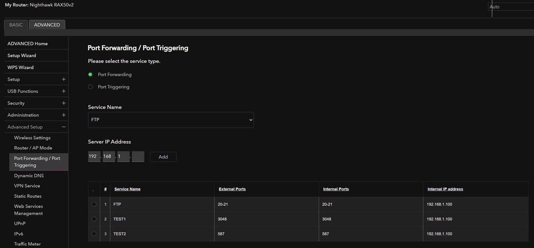Open the Service Name dropdown
The image size is (534, 248).
(171, 120)
